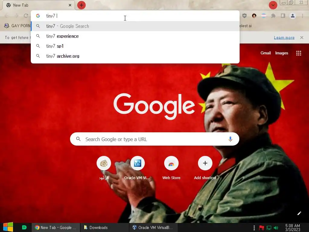Image resolution: width=309 pixels, height=232 pixels.
Task: Customize this page with the pencil icon
Action: [299, 213]
